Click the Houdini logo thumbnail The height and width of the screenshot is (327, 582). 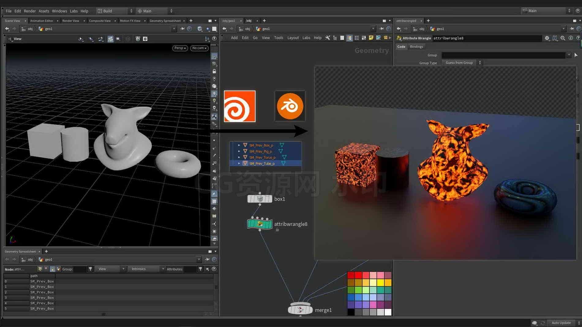pyautogui.click(x=240, y=106)
